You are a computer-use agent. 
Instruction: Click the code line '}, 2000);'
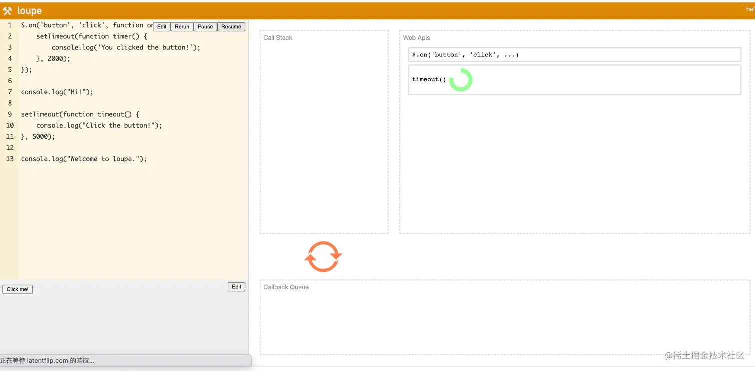pyautogui.click(x=53, y=58)
